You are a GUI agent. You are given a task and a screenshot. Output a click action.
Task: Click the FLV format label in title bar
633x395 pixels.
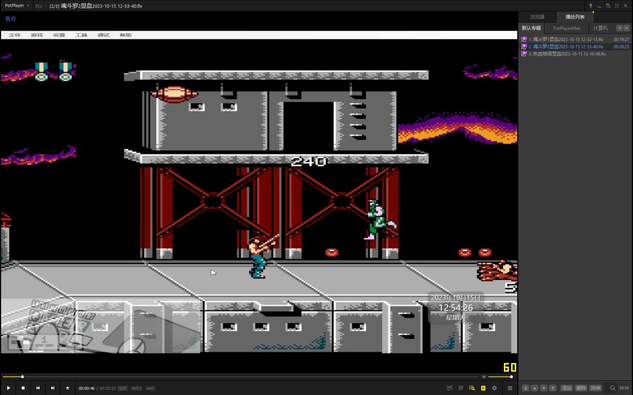[x=39, y=6]
